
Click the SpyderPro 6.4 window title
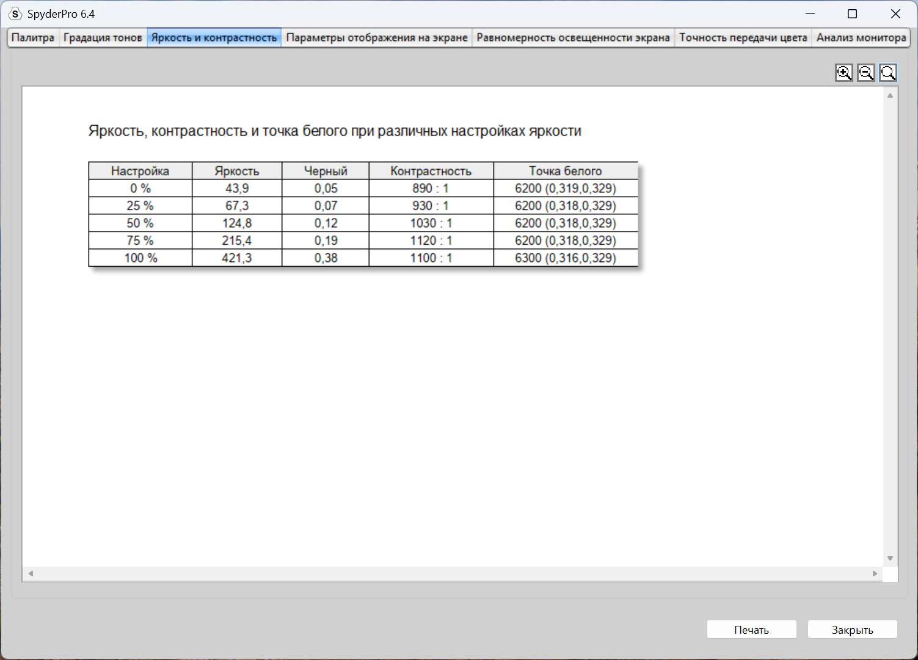click(x=61, y=14)
